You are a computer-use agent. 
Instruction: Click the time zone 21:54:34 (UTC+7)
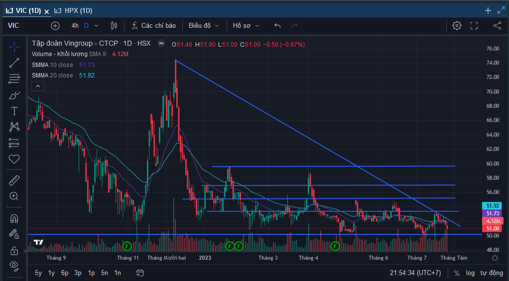[415, 273]
